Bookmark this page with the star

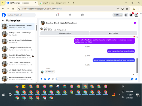point(127,9)
